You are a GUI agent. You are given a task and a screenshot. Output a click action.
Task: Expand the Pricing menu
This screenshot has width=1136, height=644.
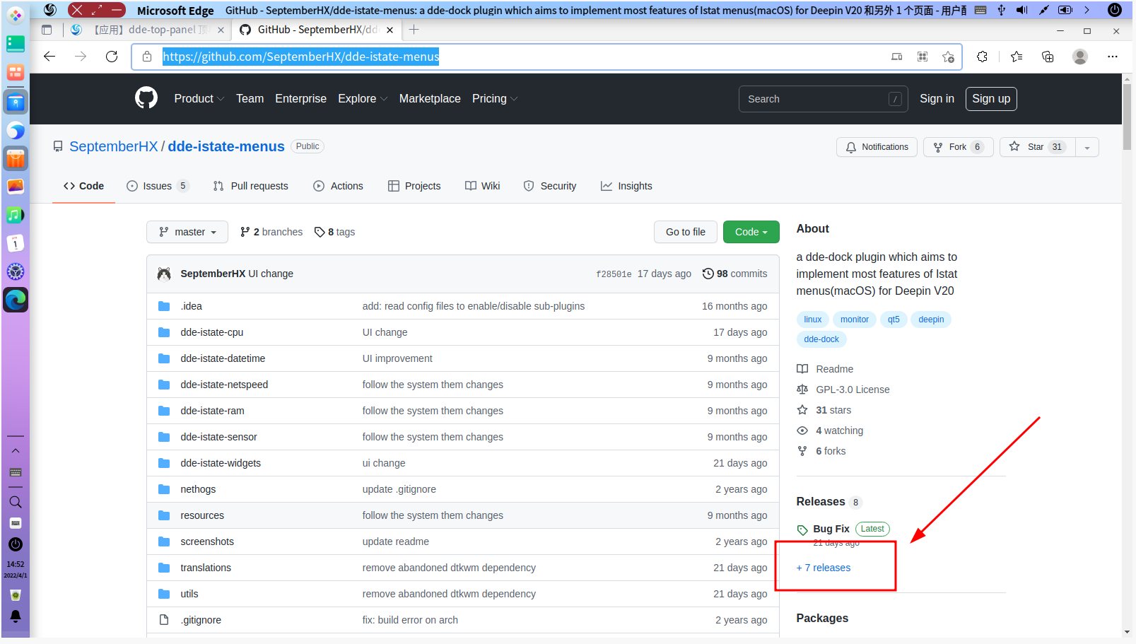click(x=495, y=99)
